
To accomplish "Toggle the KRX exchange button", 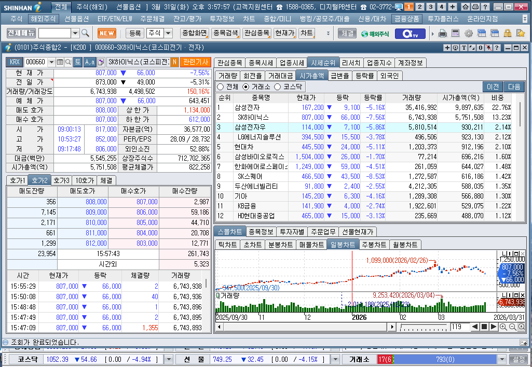I will tap(15, 62).
